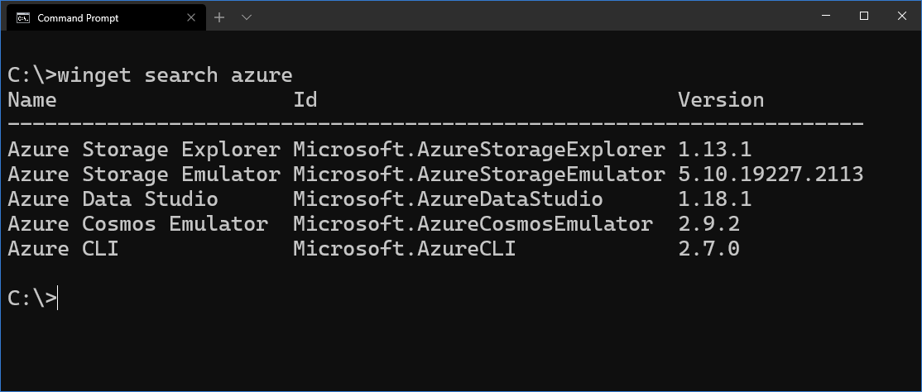
Task: Open a new terminal tab with plus icon
Action: tap(219, 17)
